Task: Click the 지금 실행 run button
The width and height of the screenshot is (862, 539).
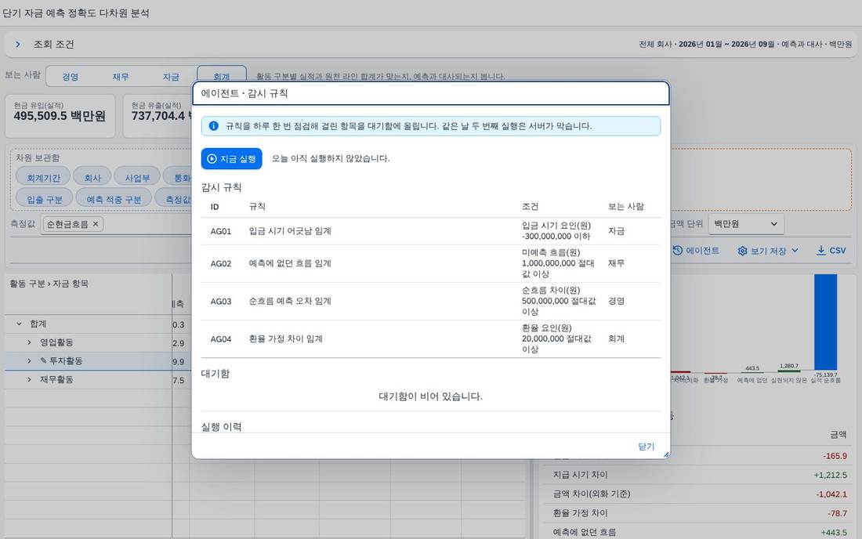Action: [x=231, y=159]
